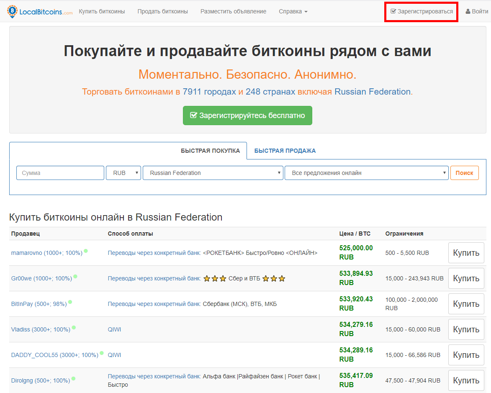This screenshot has width=491, height=393.
Task: Click the stars icon in Gr00we's offer
Action: 214,278
